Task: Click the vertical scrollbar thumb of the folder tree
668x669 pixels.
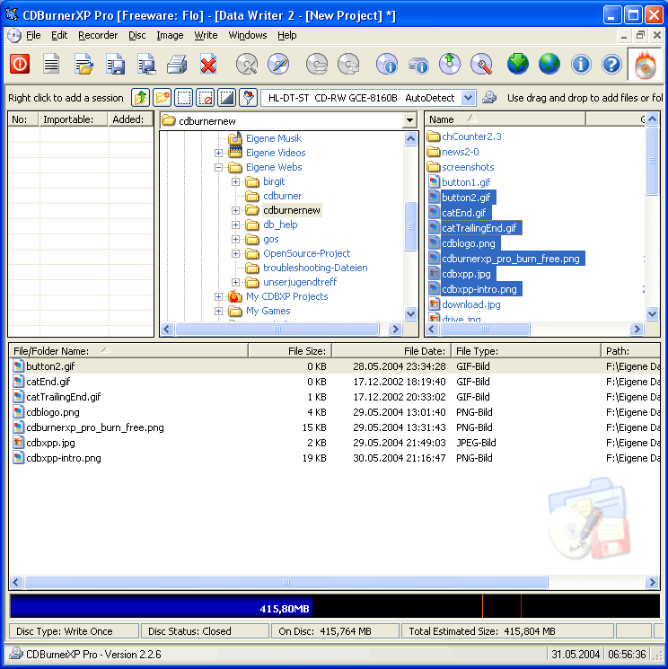Action: 410,226
